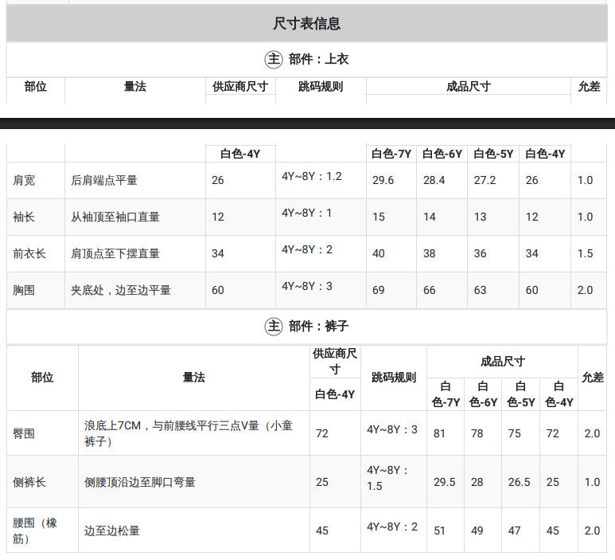Select the 部件：裤子 heading

click(318, 326)
